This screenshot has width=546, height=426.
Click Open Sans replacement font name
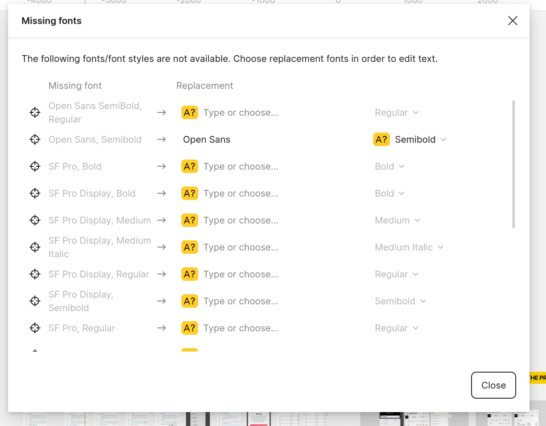click(207, 139)
